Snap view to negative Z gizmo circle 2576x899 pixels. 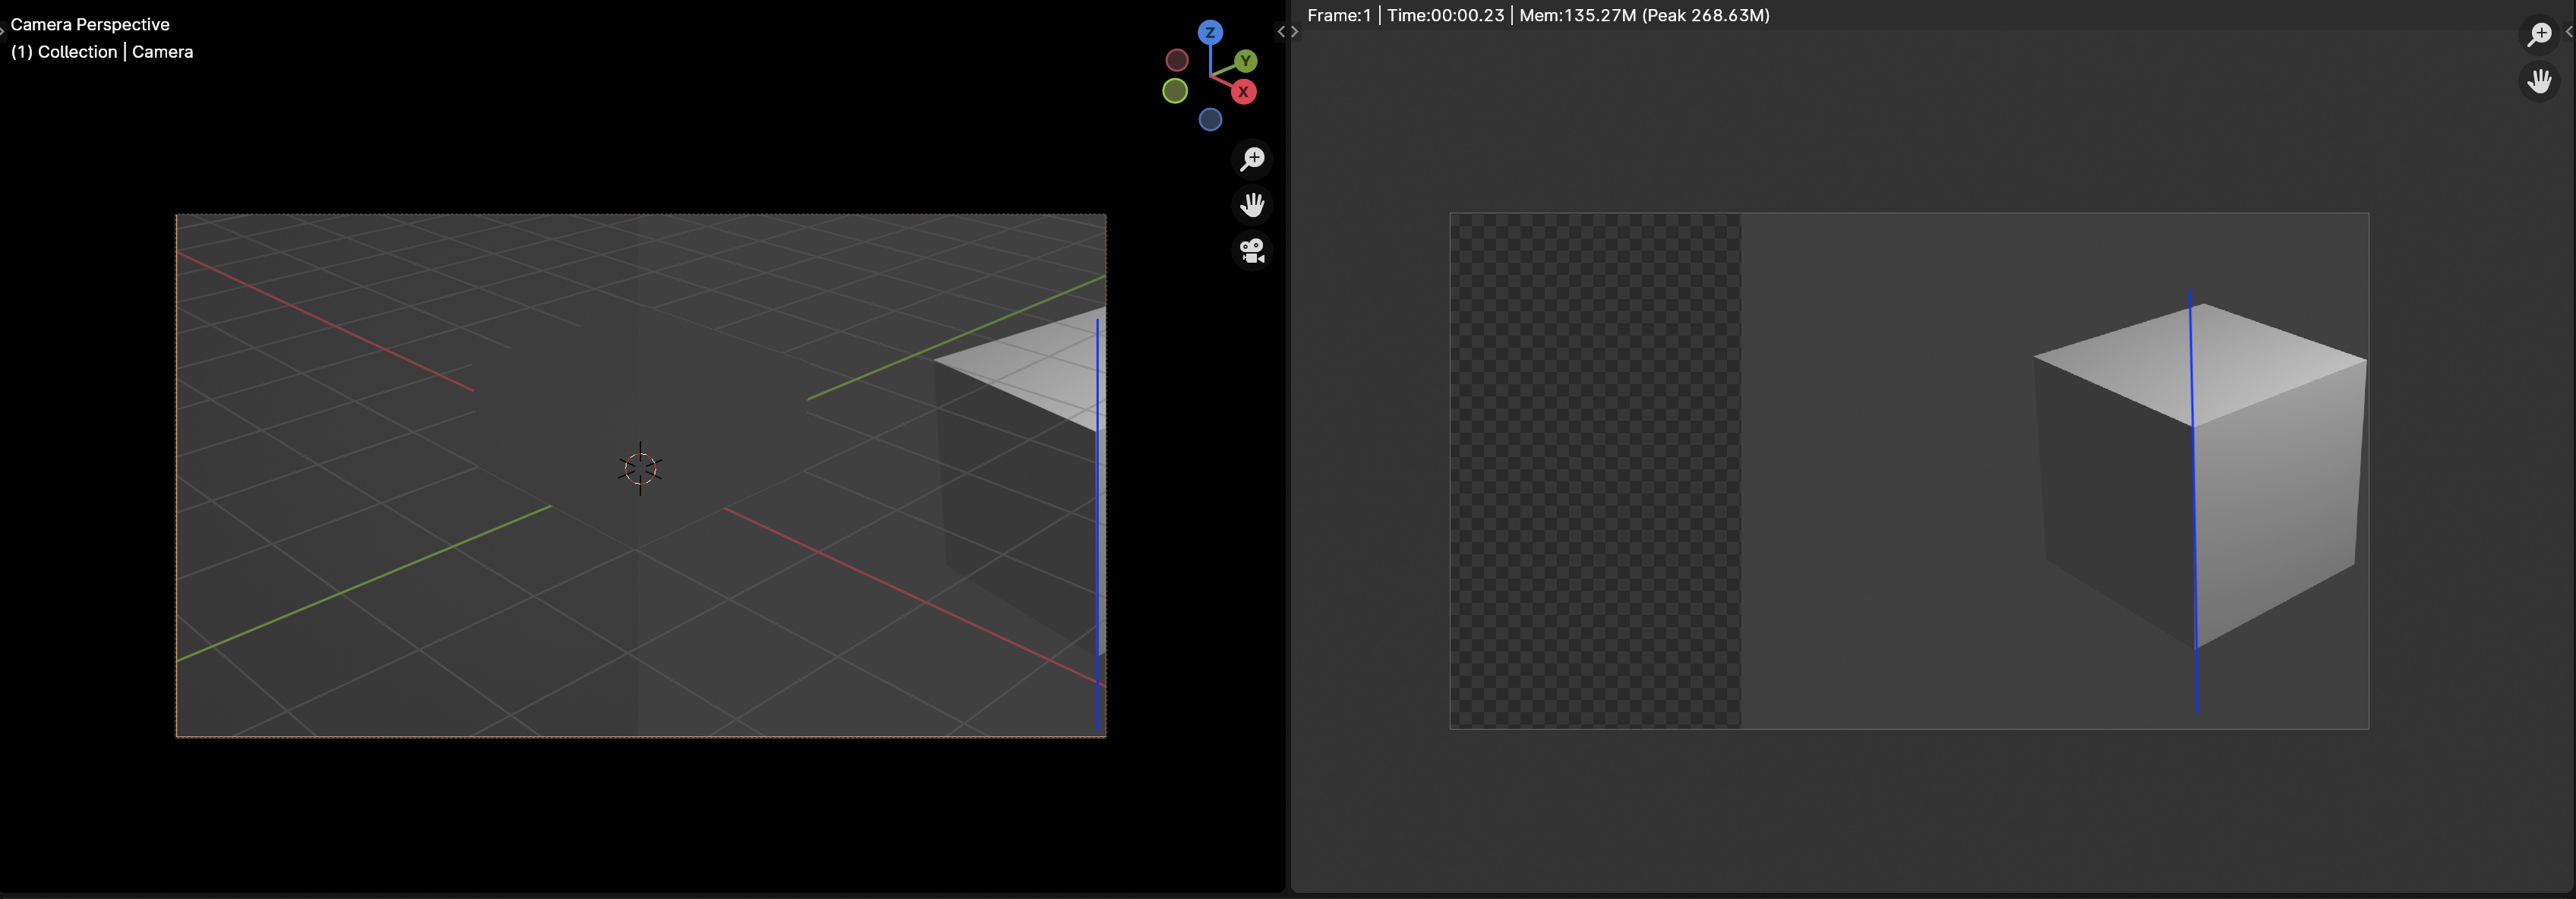(x=1210, y=120)
